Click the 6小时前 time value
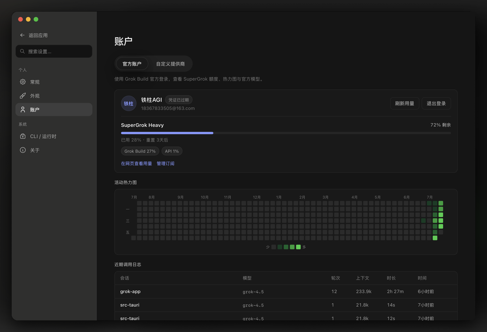Viewport: 487px width, 332px height. click(x=426, y=292)
